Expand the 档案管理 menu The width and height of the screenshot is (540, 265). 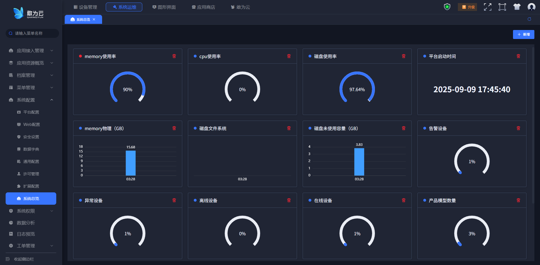point(31,75)
